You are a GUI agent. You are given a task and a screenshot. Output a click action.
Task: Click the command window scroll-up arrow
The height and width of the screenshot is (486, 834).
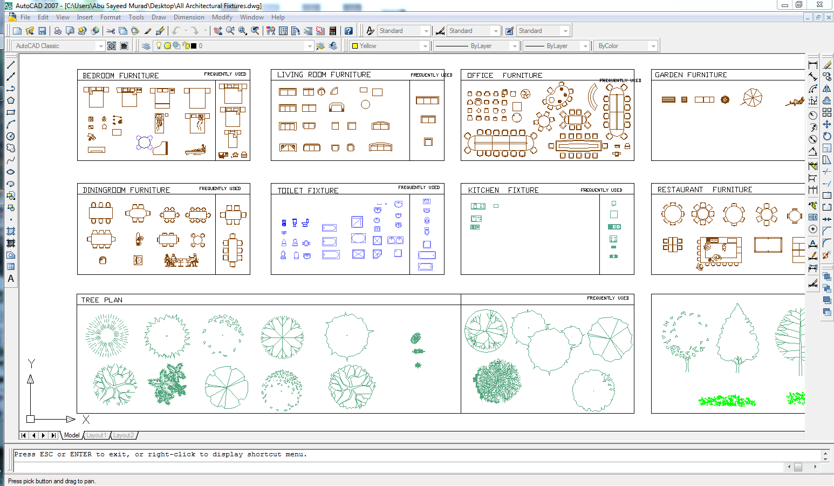click(825, 453)
